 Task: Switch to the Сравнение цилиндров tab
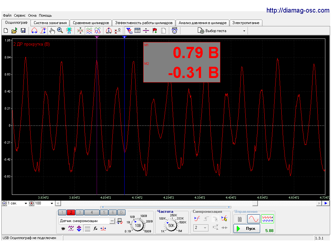pos(91,23)
